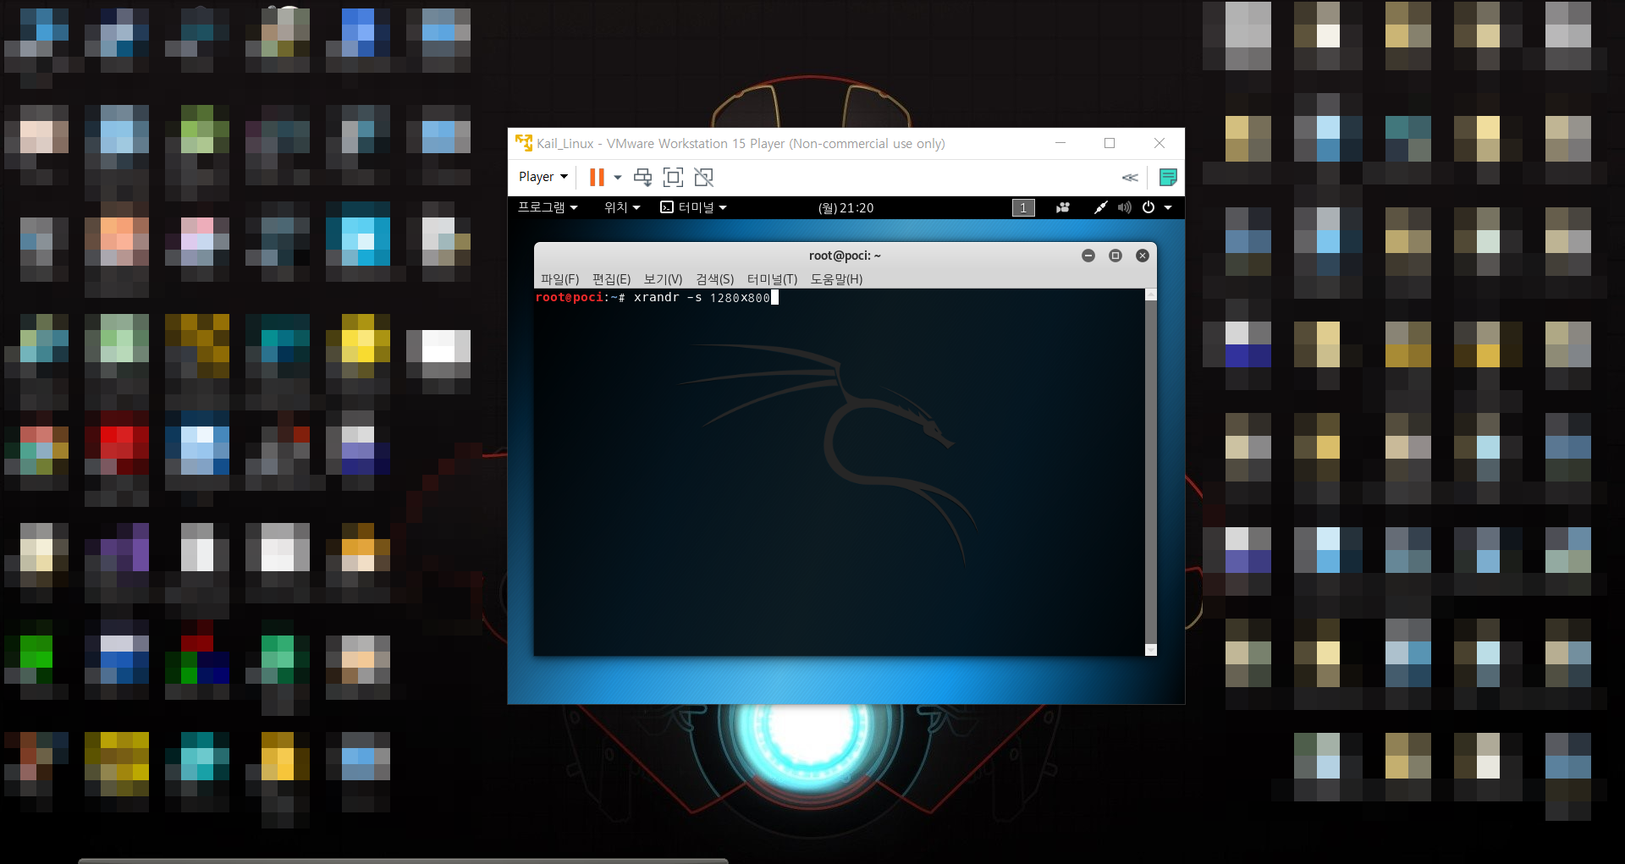Open the 편집(E) menu in terminal
The width and height of the screenshot is (1625, 864).
click(611, 279)
